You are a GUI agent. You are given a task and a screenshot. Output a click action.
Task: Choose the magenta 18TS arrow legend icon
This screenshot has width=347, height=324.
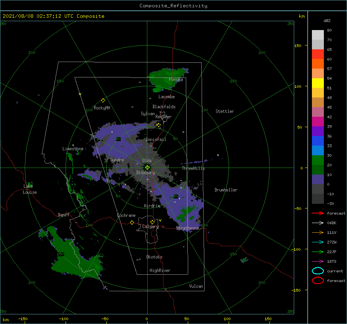click(318, 262)
